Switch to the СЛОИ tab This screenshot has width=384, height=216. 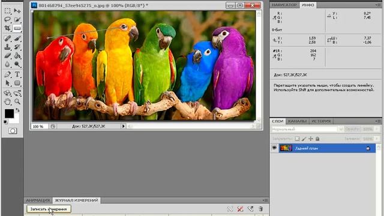[277, 121]
